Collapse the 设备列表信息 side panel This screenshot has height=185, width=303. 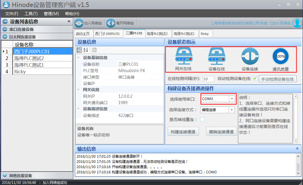click(x=69, y=22)
